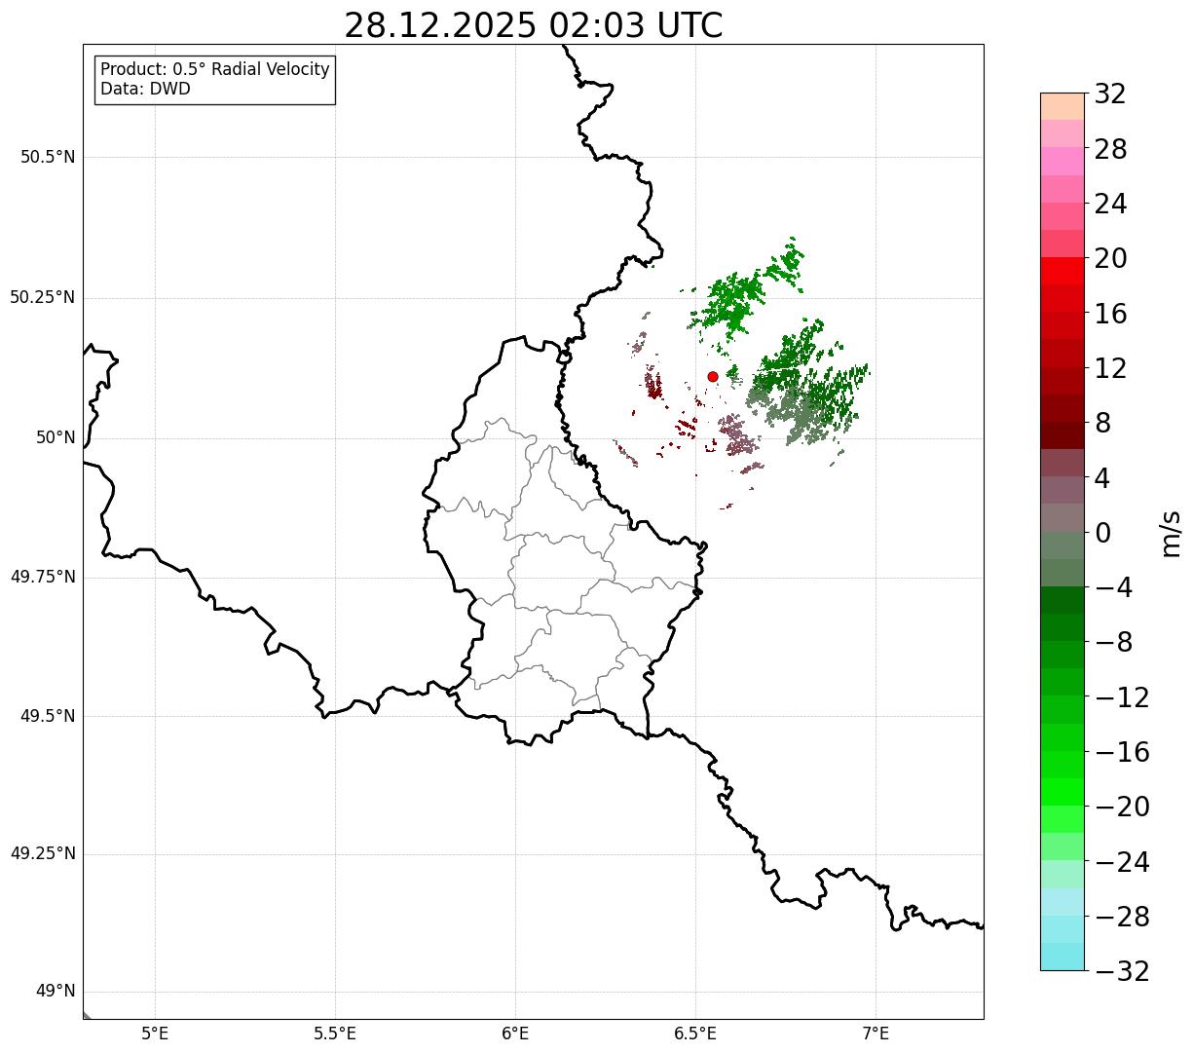Click the 50.5°N latitude label
The width and height of the screenshot is (1193, 1053).
point(48,158)
